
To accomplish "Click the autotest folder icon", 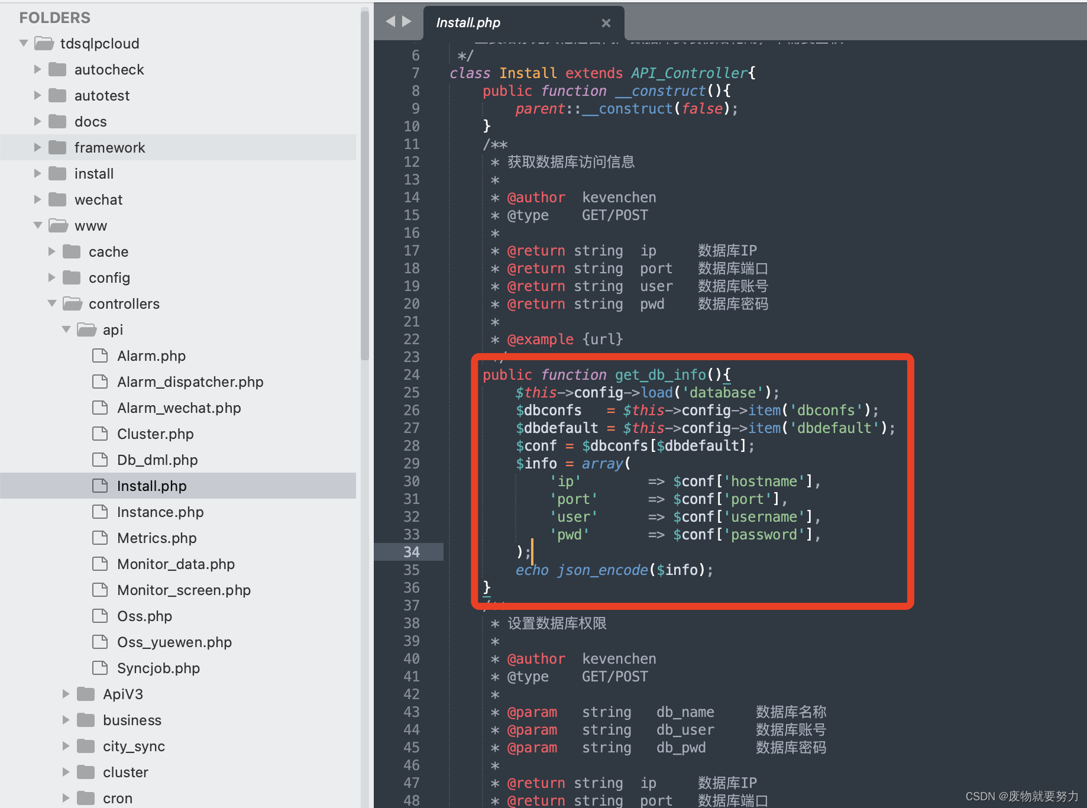I will 57,95.
